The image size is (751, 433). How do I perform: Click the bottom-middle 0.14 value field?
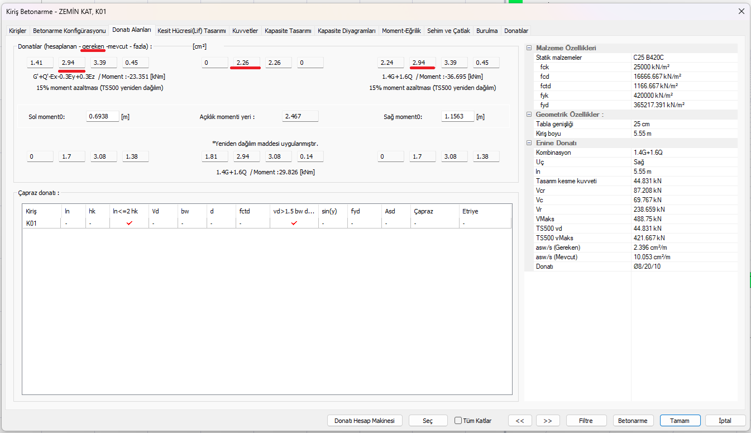(x=310, y=156)
